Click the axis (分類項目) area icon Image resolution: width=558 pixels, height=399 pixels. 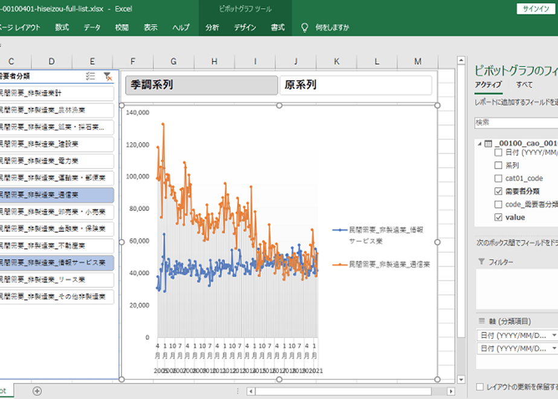[481, 321]
